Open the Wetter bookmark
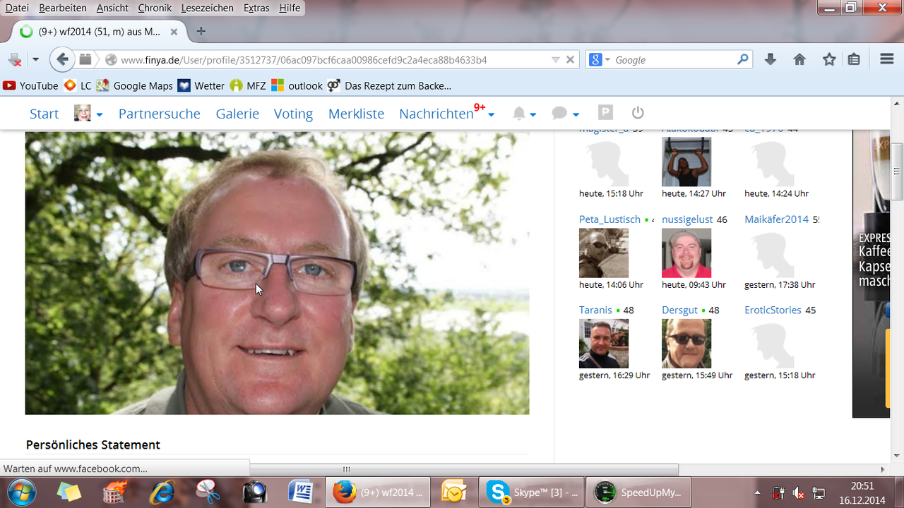904x508 pixels. click(x=201, y=85)
